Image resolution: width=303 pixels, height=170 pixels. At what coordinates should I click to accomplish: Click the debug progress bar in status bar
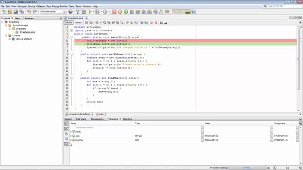[x=247, y=168]
